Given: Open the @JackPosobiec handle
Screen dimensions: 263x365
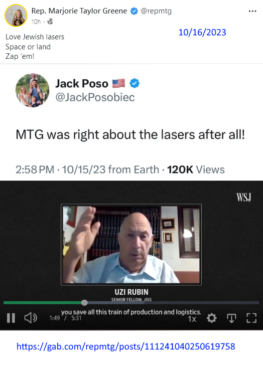Looking at the screenshot, I should (x=95, y=97).
